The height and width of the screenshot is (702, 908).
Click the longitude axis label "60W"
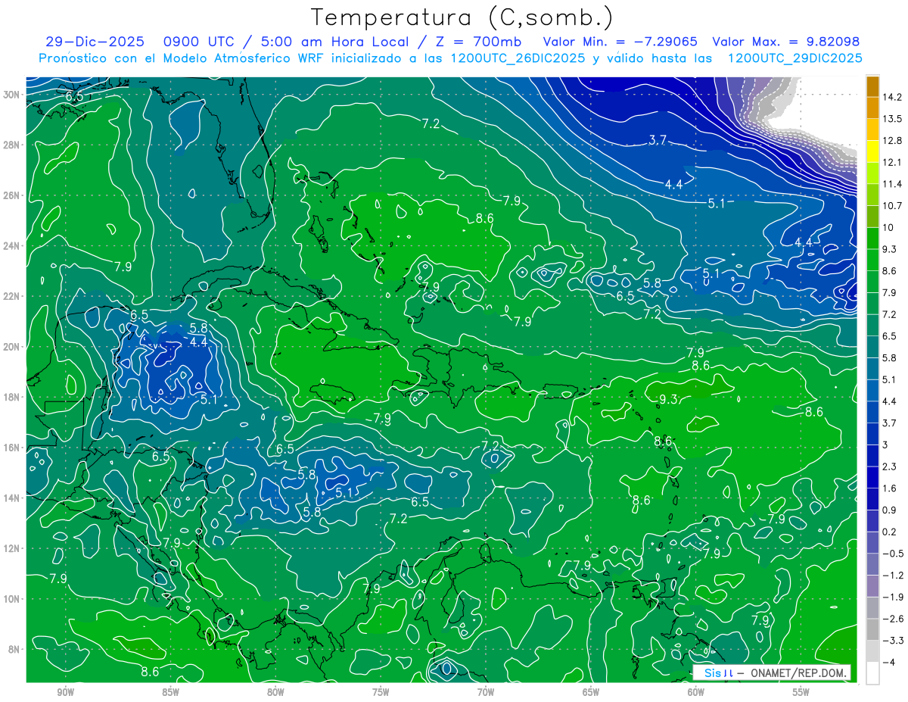point(696,692)
